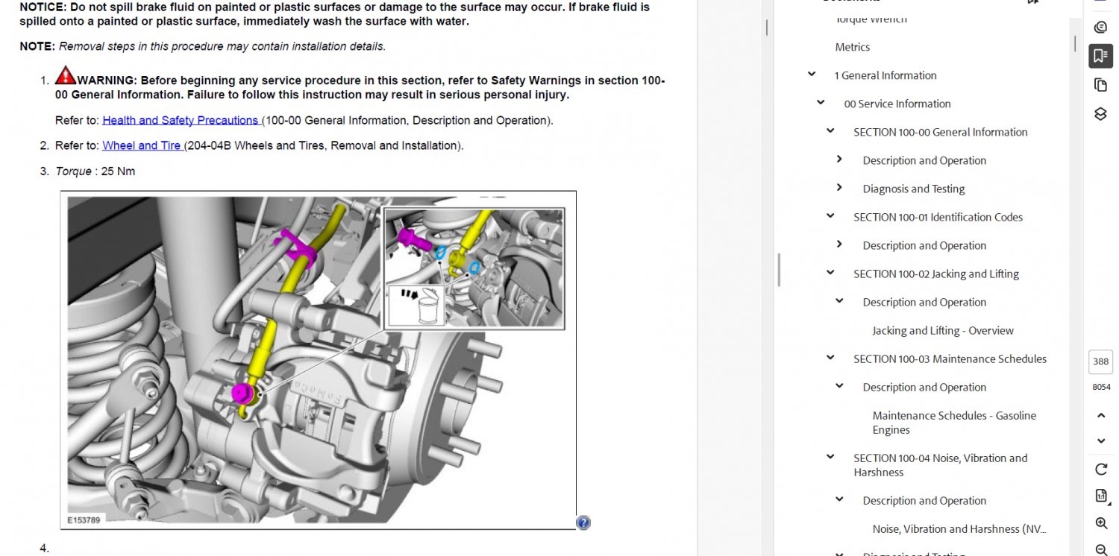The image size is (1119, 556).
Task: Open Jacking and Lifting - Overview bookmark
Action: pos(943,330)
